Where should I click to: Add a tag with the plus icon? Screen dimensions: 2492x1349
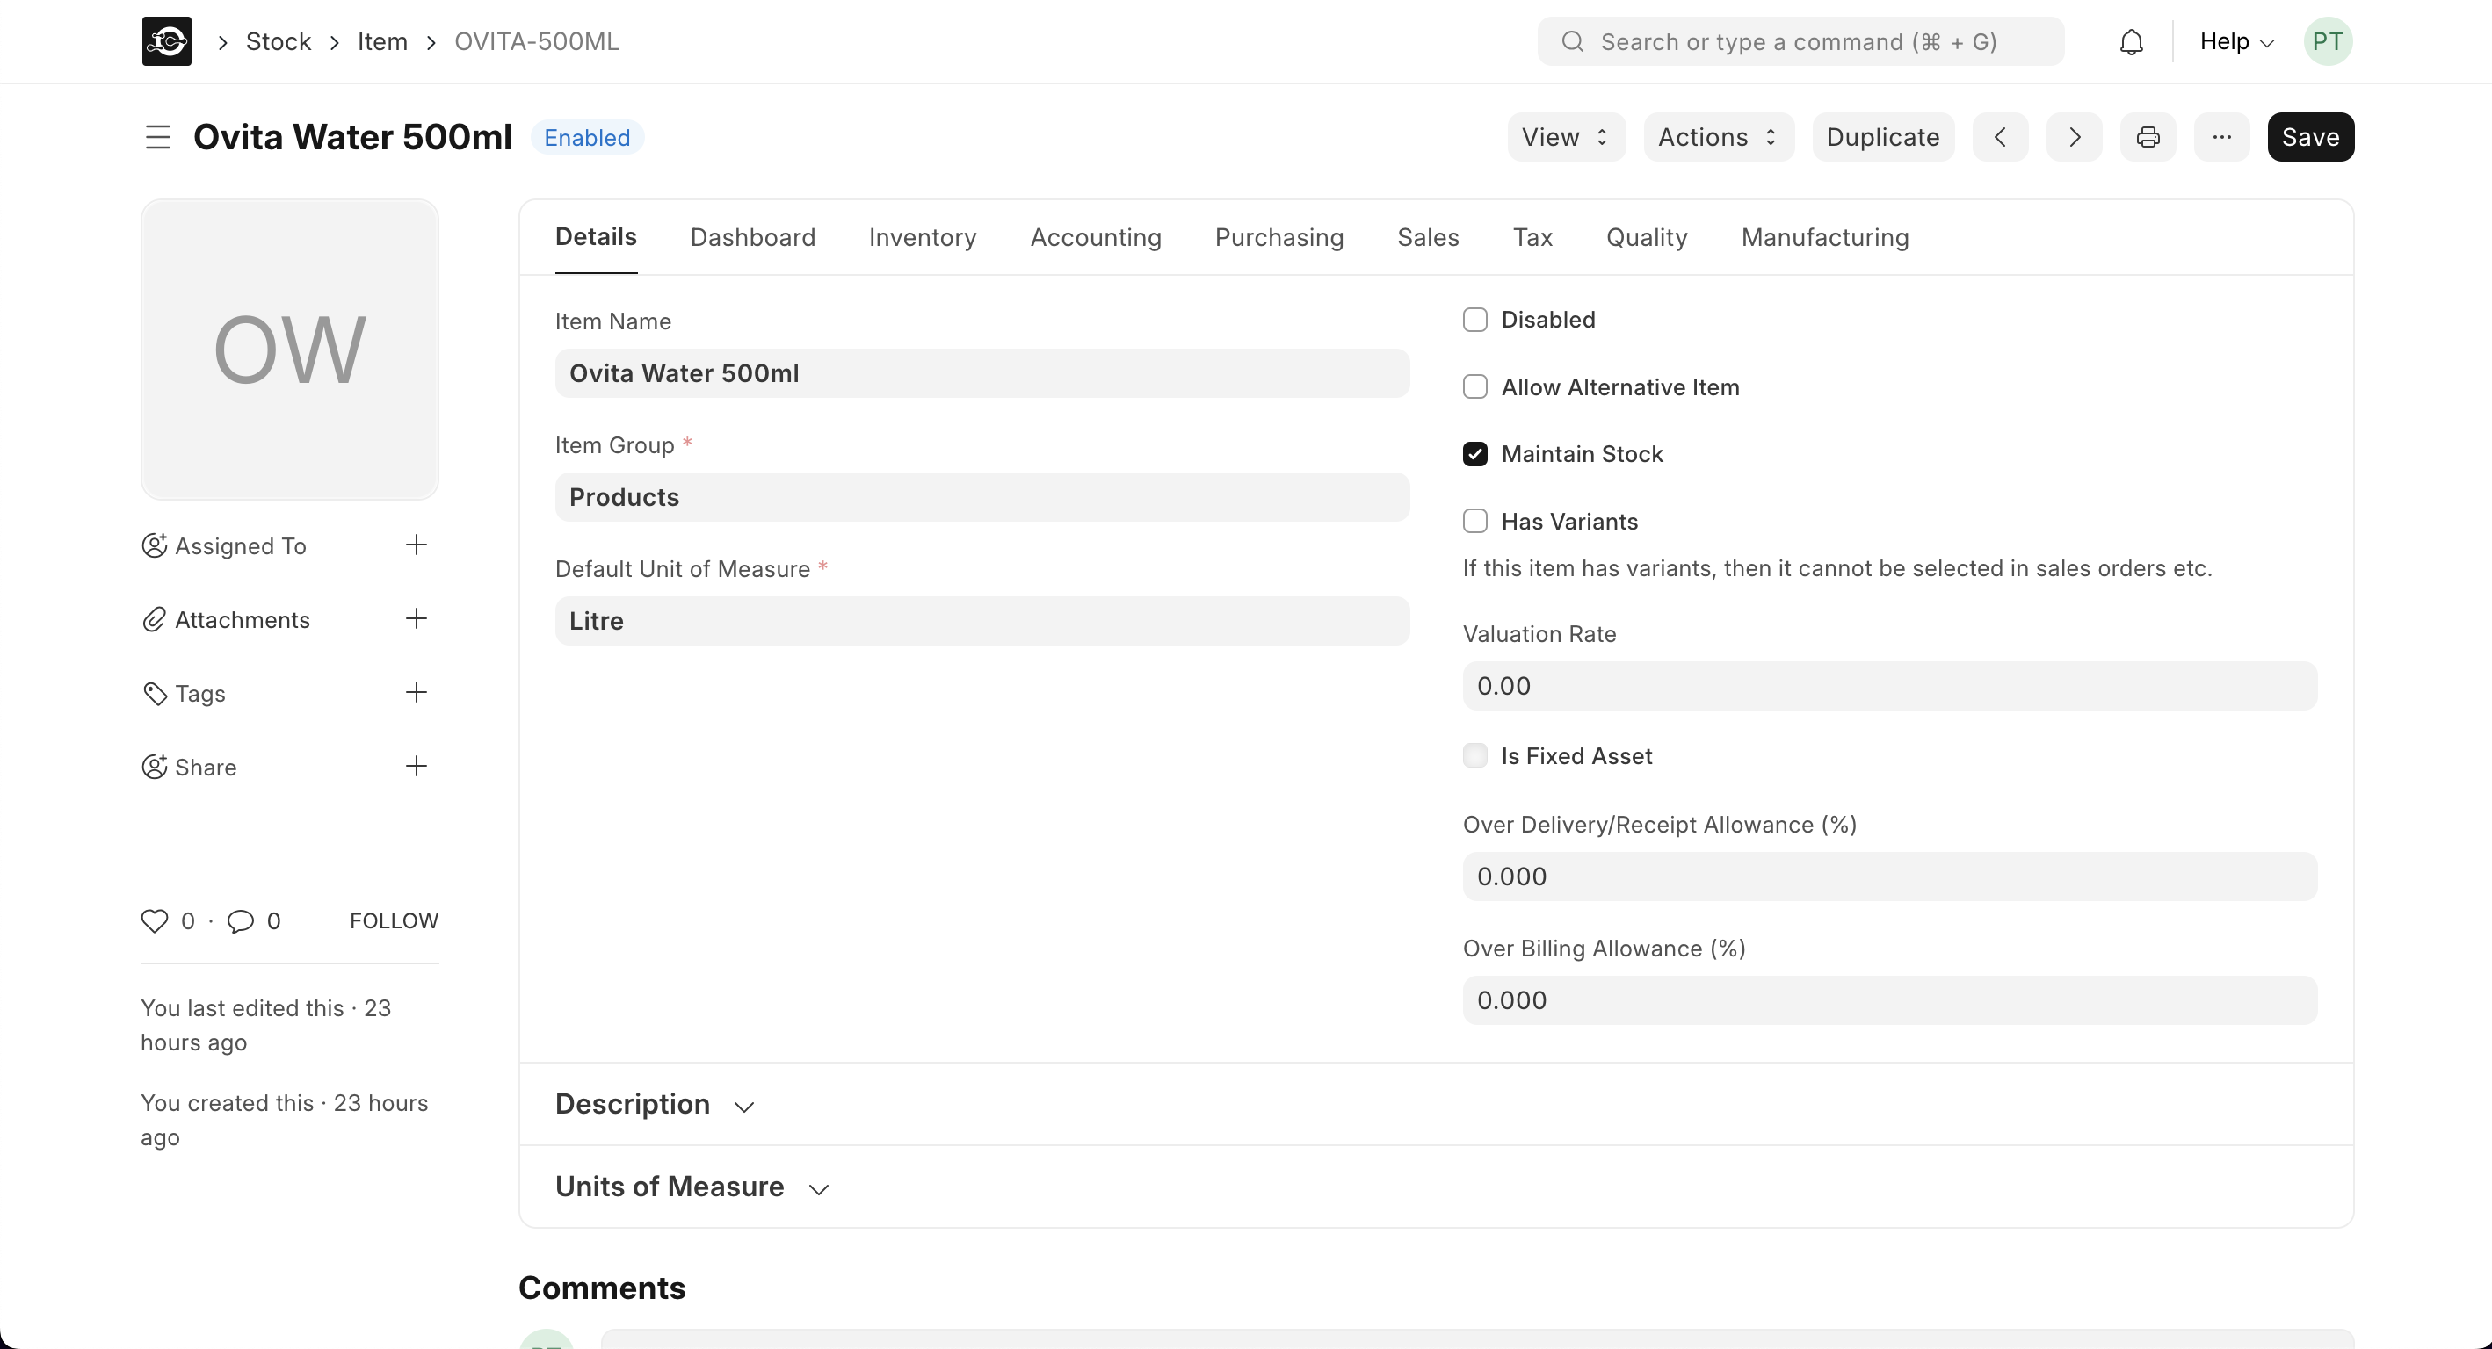pyautogui.click(x=416, y=692)
